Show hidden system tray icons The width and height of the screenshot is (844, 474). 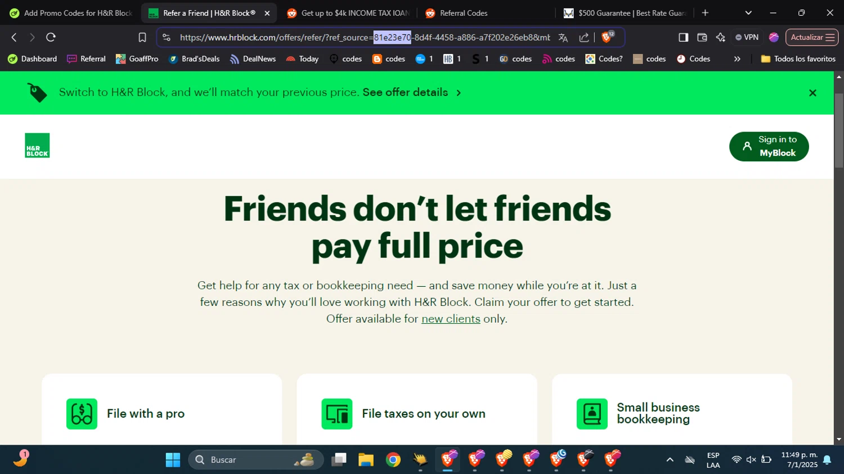click(670, 459)
